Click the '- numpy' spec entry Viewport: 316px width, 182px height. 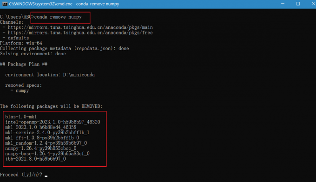pos(20,91)
